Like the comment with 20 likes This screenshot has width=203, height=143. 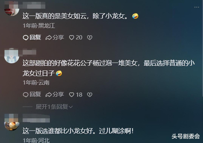pyautogui.click(x=71, y=38)
